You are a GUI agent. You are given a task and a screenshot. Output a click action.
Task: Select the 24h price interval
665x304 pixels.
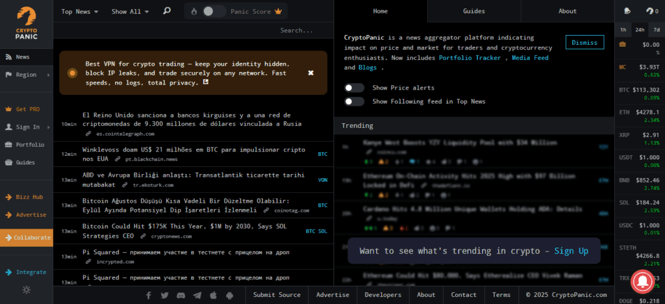tap(640, 30)
